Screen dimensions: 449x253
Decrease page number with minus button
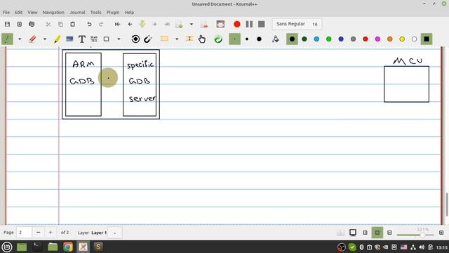click(x=38, y=233)
